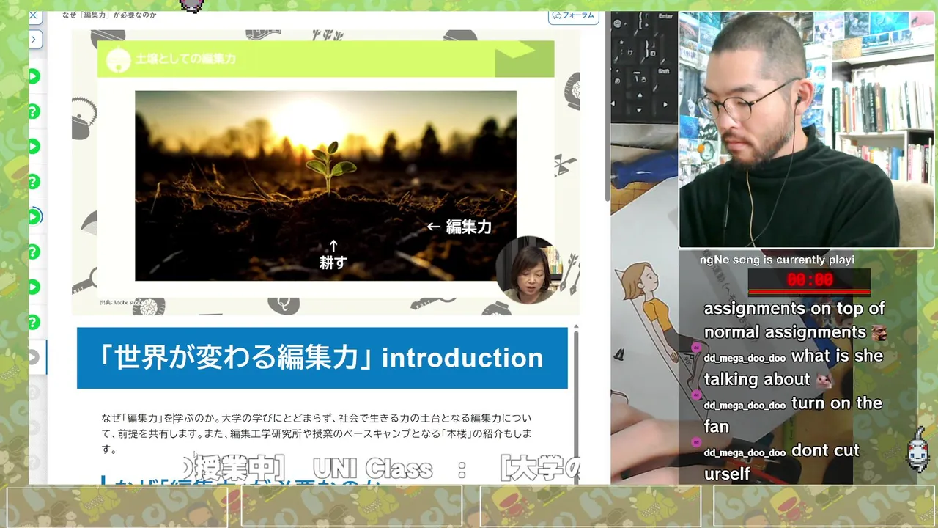Screen dimensions: 938x528
Task: Click the 土壌としての編集力 slide title
Action: (185, 59)
